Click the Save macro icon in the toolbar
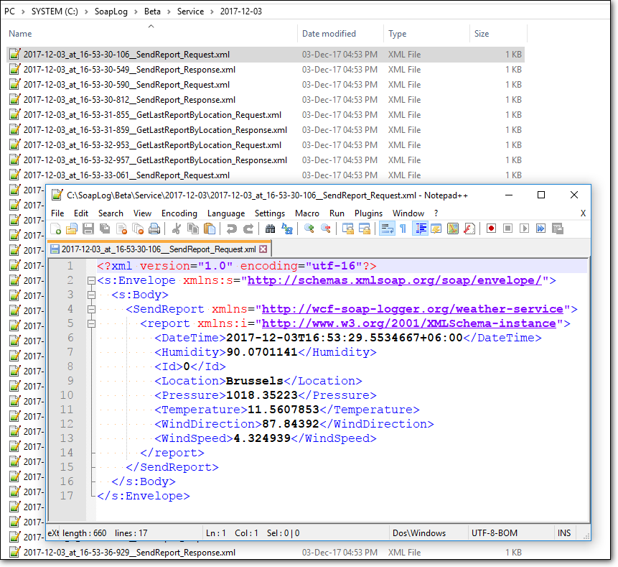618x567 pixels. [x=557, y=229]
